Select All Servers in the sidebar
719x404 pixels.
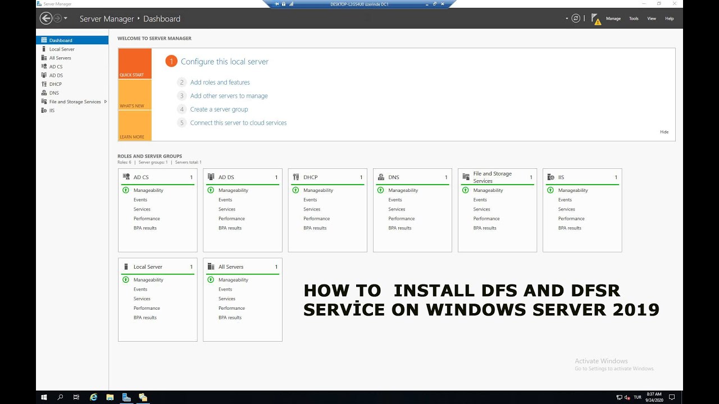tap(72, 58)
